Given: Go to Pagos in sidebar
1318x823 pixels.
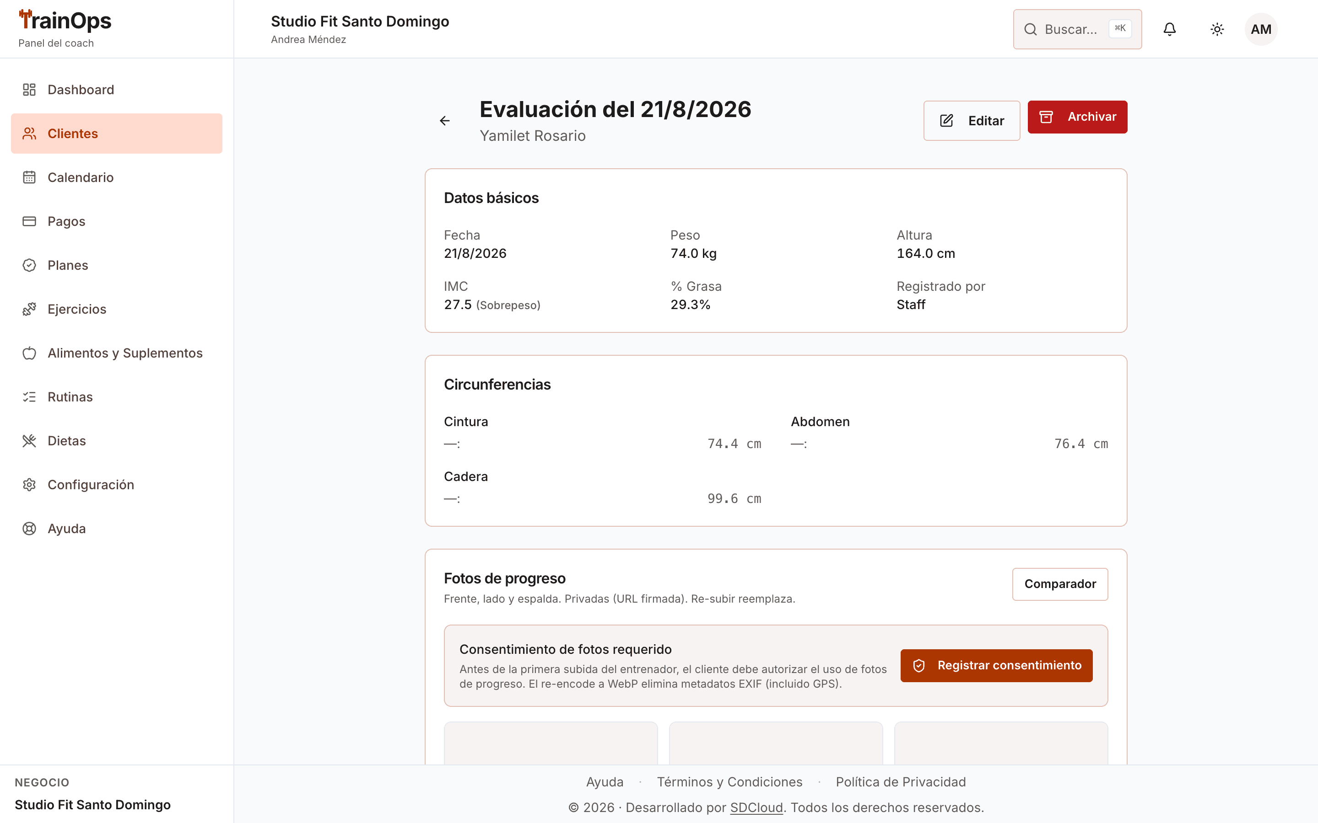Looking at the screenshot, I should (117, 221).
